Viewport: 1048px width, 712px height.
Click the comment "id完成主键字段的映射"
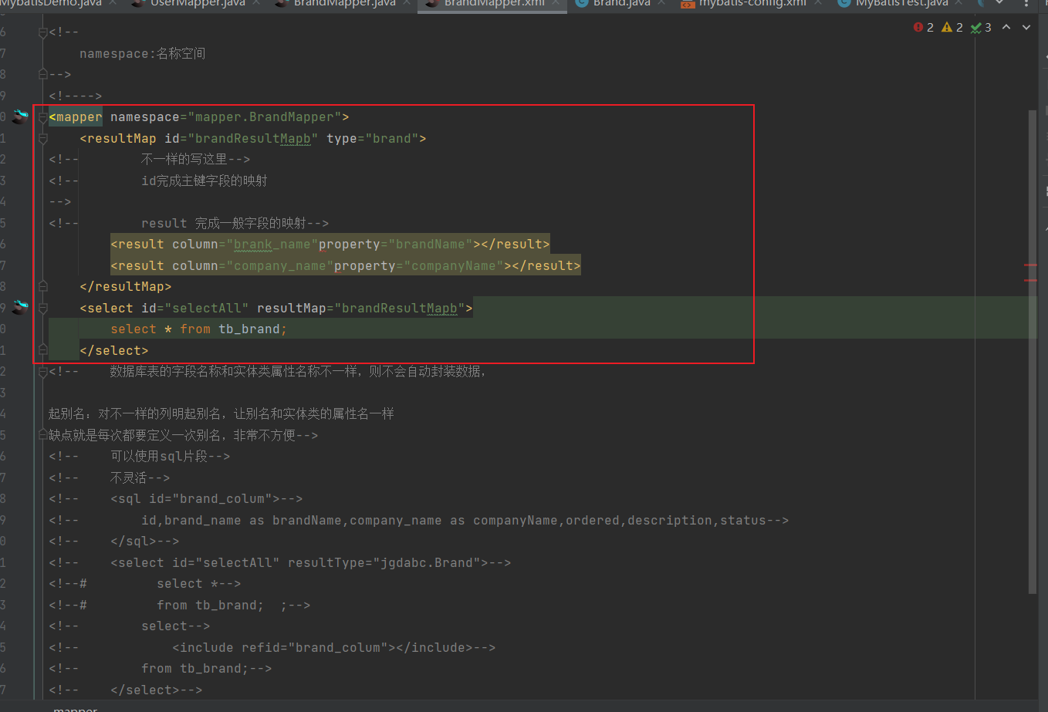[205, 181]
